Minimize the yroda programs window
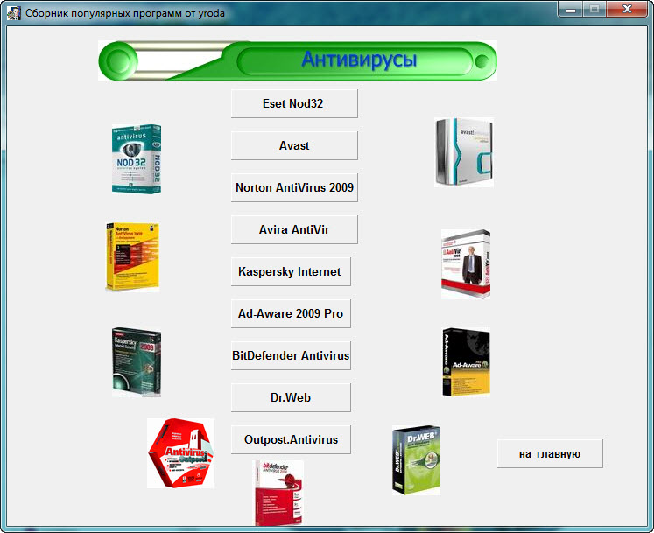 tap(571, 9)
